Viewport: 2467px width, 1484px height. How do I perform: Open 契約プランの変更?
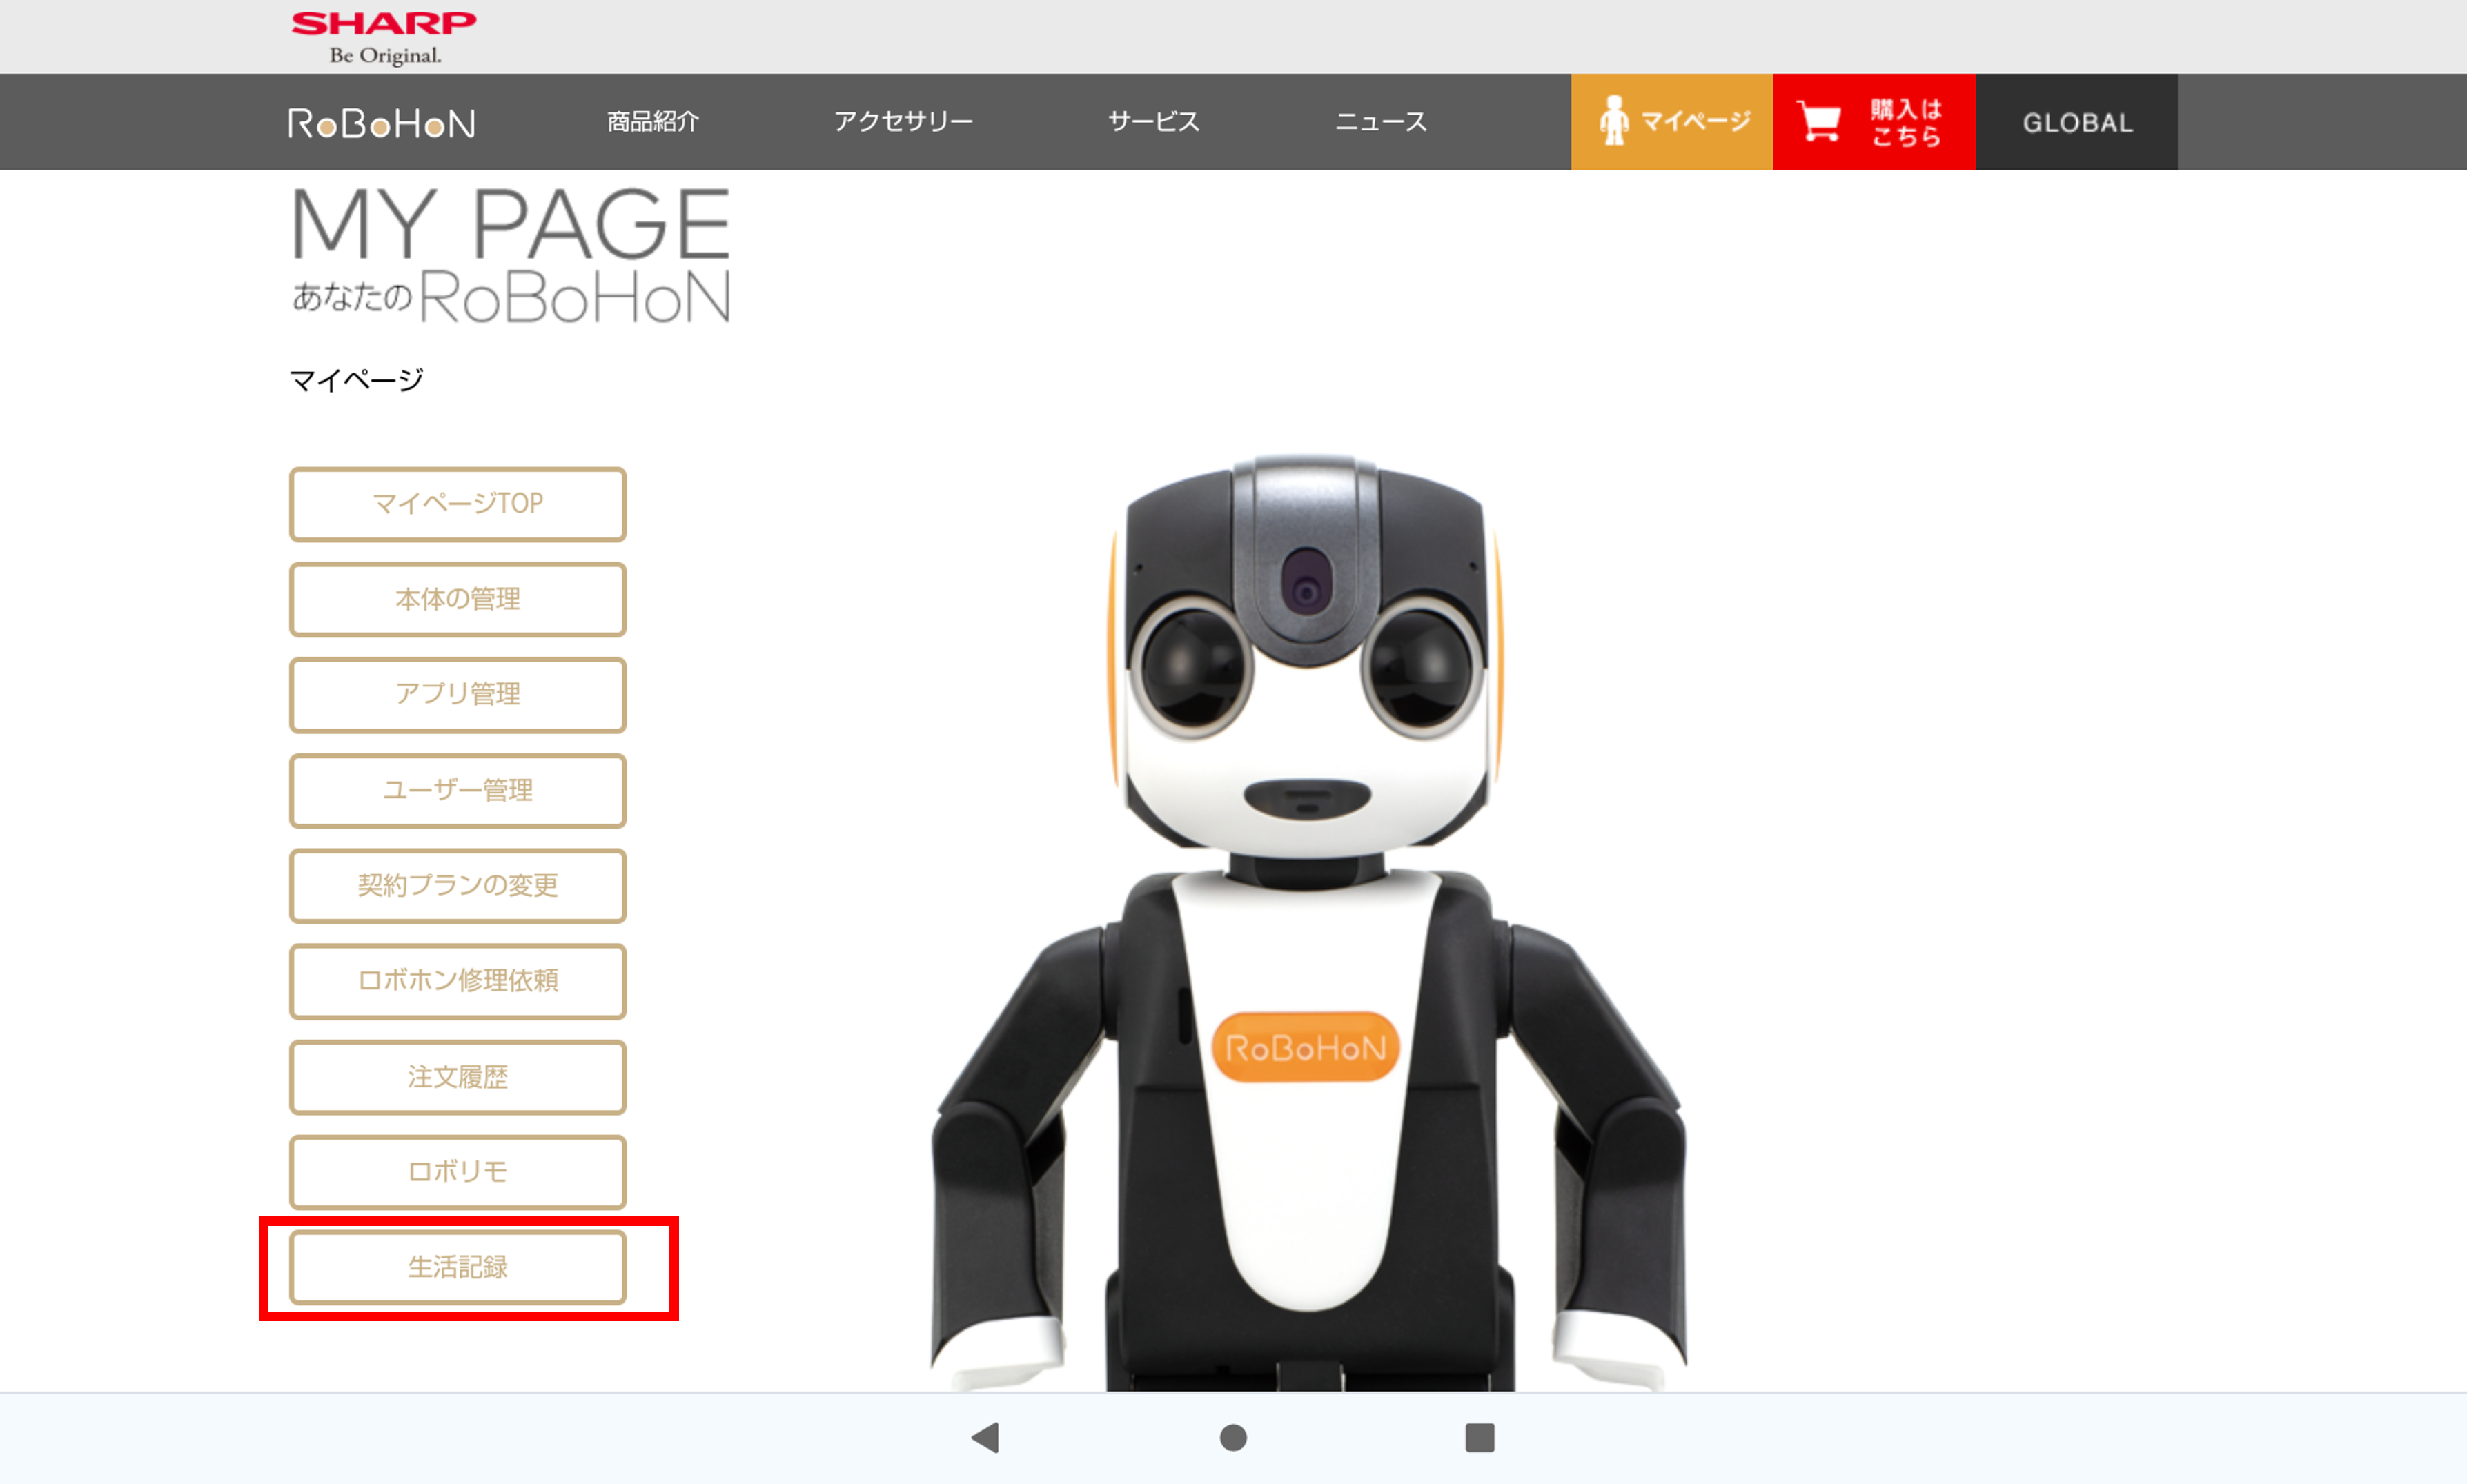(x=458, y=885)
